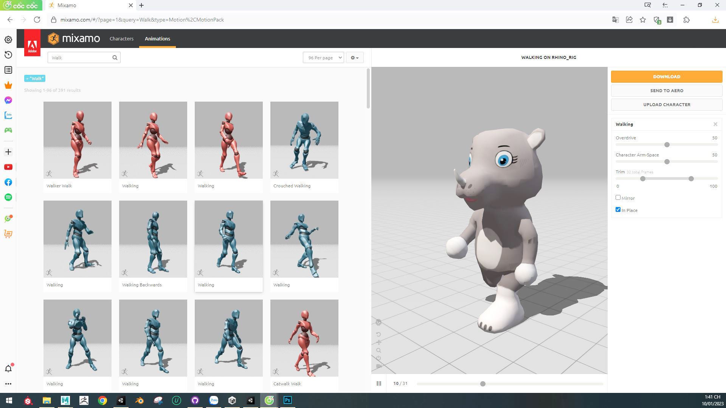Click the Mixamo logo
The height and width of the screenshot is (408, 726).
click(x=74, y=39)
